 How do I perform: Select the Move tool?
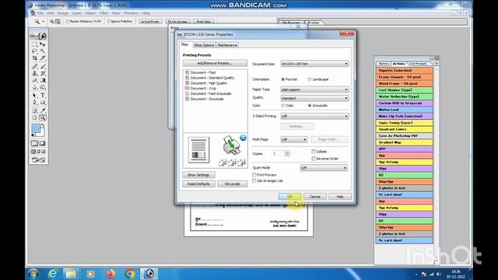43,44
